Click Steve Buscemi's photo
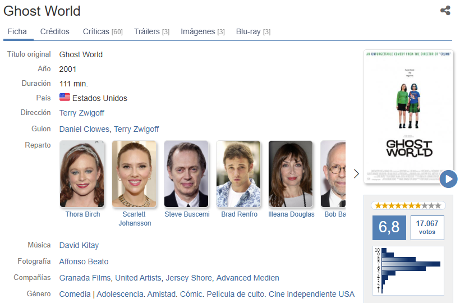The height and width of the screenshot is (303, 460). click(x=186, y=174)
